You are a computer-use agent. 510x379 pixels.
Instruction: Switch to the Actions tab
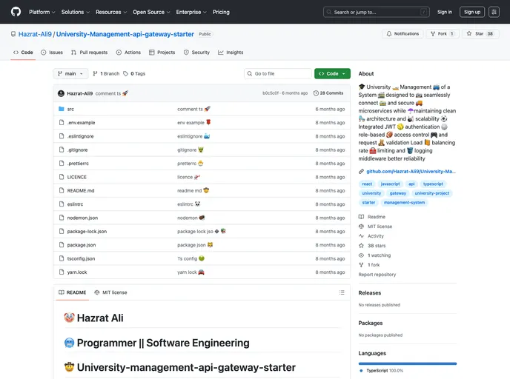point(128,53)
